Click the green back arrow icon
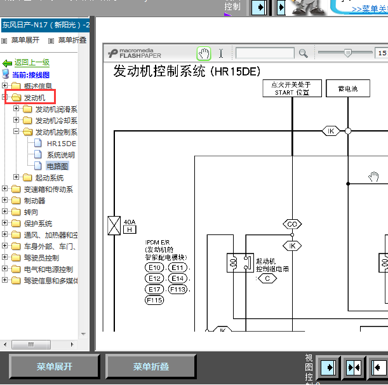388x385 pixels. (x=7, y=64)
